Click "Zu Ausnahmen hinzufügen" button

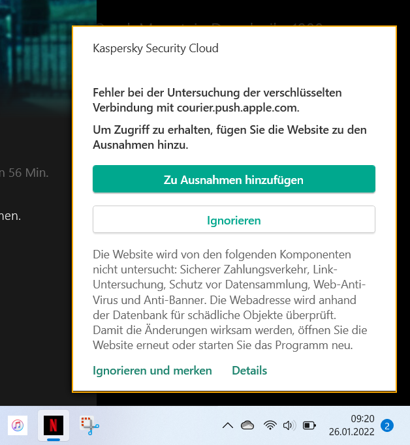point(234,179)
